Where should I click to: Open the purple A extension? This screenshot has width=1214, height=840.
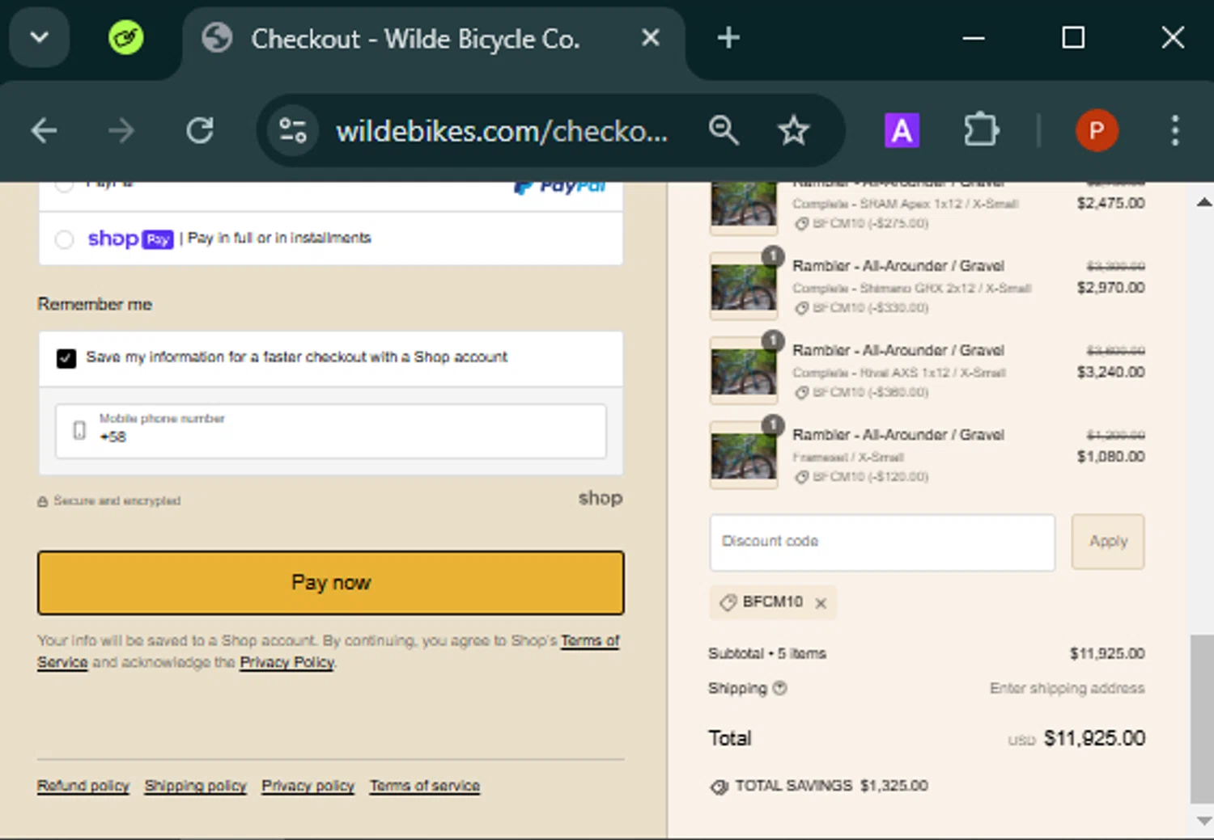(902, 130)
